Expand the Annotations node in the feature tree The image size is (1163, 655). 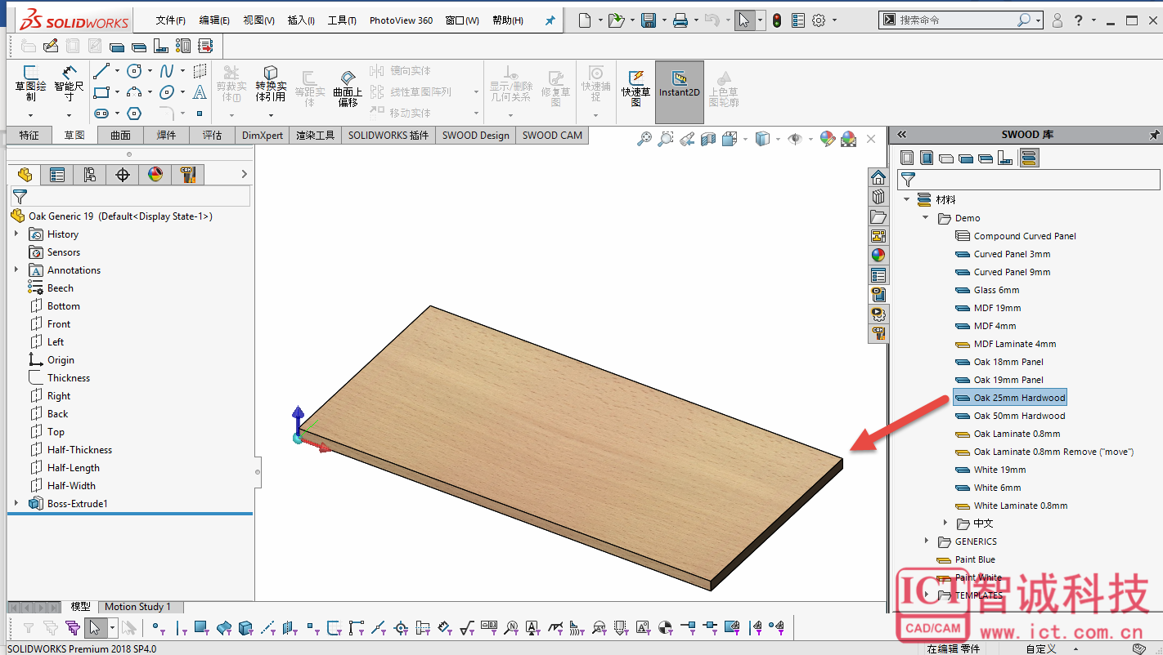click(16, 270)
